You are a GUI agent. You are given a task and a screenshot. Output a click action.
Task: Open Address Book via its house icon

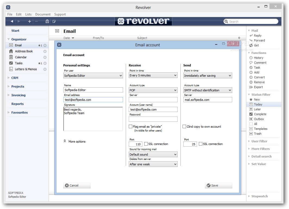point(11,51)
